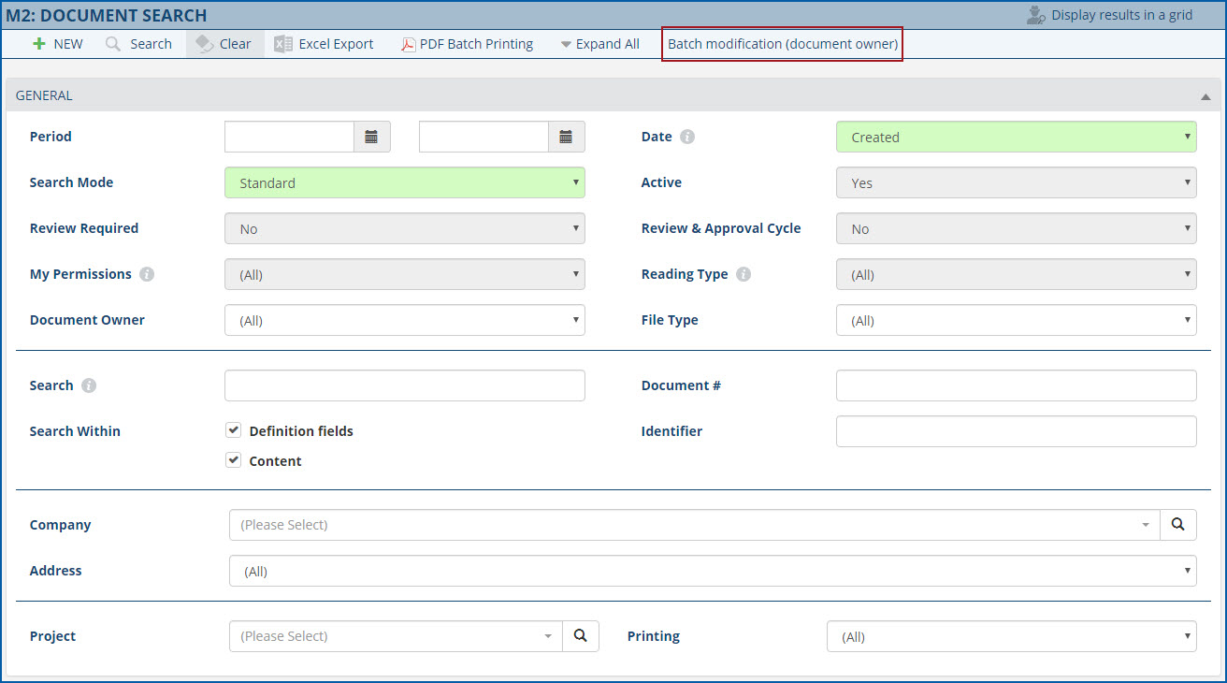
Task: Open the Reading Type dropdown
Action: click(x=1017, y=274)
